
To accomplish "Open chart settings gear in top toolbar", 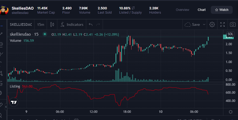I will click(212, 24).
